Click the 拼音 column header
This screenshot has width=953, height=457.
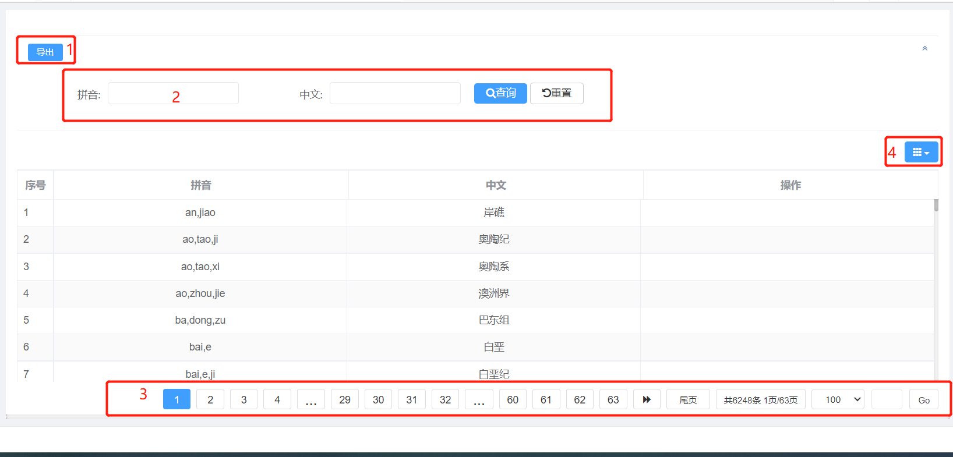201,185
